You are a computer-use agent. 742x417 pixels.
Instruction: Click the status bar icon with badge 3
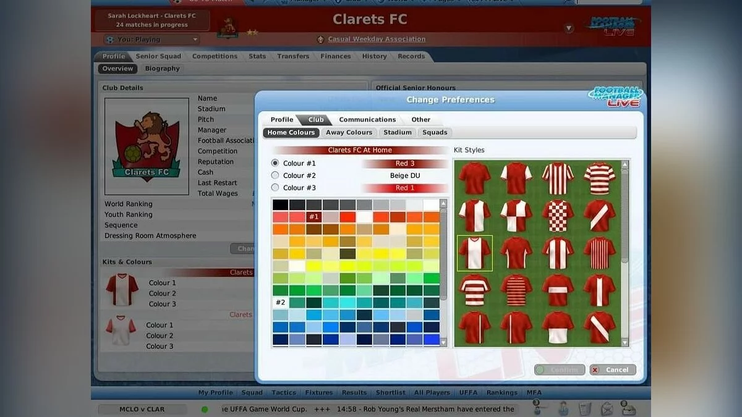pyautogui.click(x=539, y=408)
